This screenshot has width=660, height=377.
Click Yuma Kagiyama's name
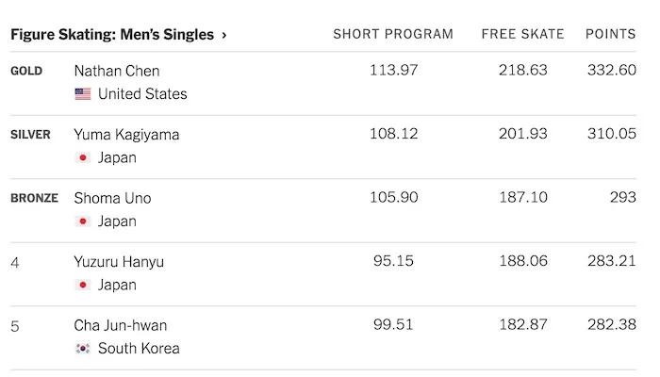pos(126,135)
